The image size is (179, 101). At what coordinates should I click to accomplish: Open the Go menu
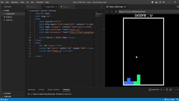pyautogui.click(x=27, y=2)
